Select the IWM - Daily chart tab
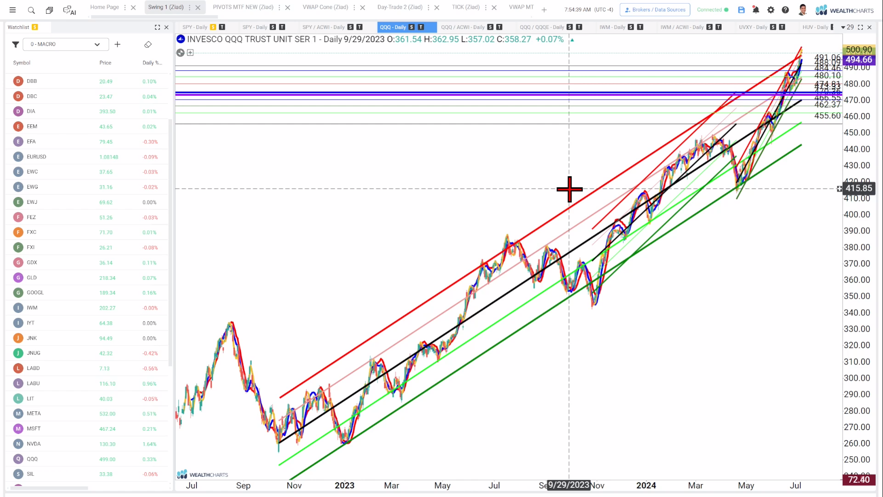883x497 pixels. coord(612,27)
